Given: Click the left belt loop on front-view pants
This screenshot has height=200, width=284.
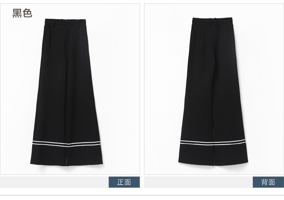Looking at the screenshot, I should click(x=54, y=24).
